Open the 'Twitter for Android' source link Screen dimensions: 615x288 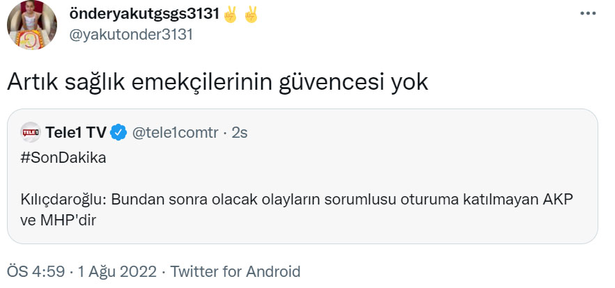[235, 271]
